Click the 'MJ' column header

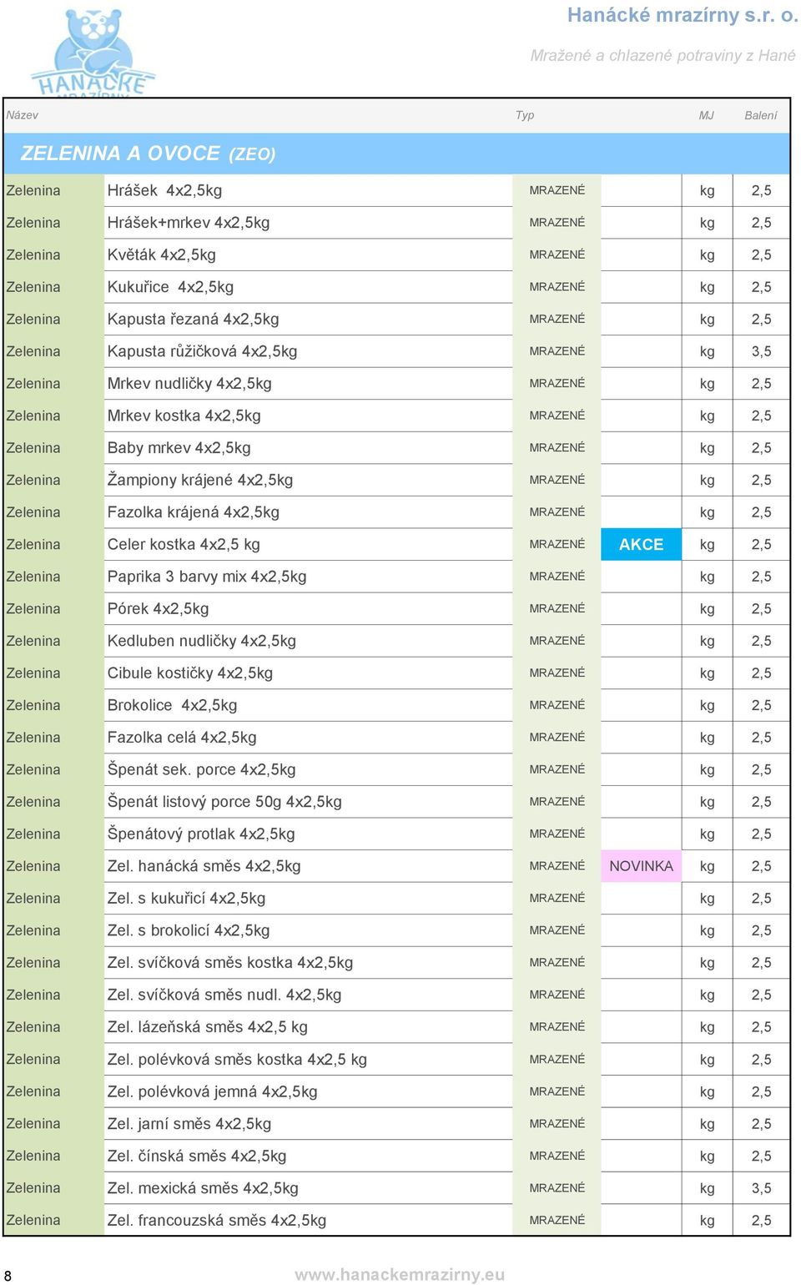point(707,115)
